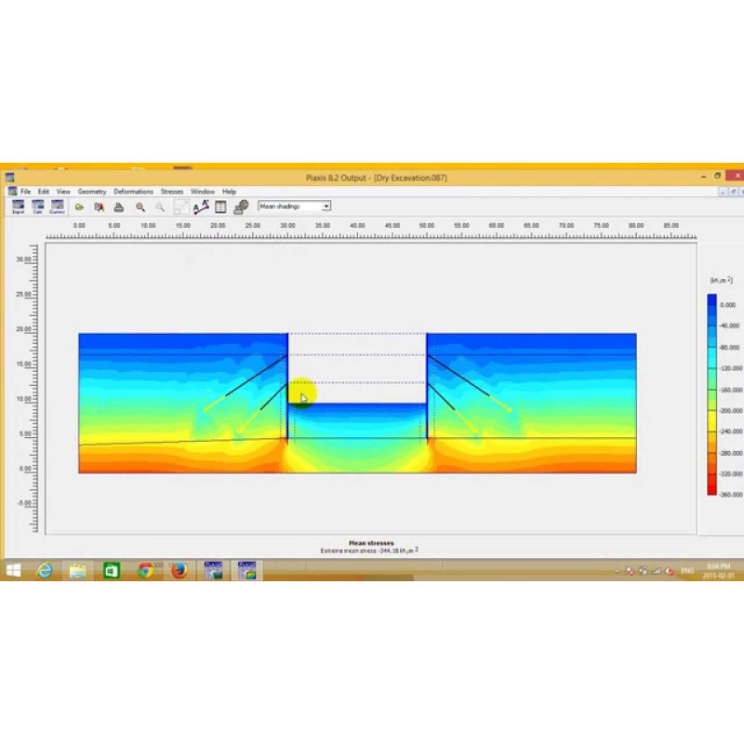The width and height of the screenshot is (744, 744).
Task: Click the Windows Start button
Action: click(14, 570)
